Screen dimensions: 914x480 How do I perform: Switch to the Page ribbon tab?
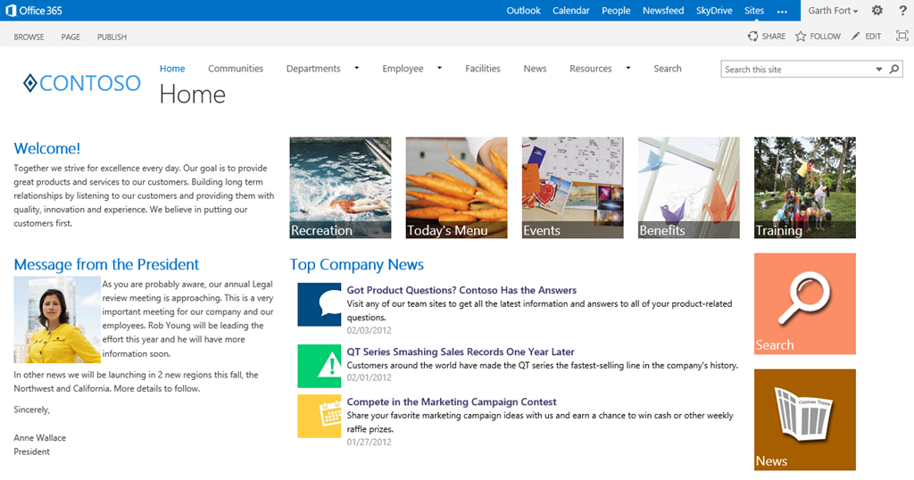point(71,37)
